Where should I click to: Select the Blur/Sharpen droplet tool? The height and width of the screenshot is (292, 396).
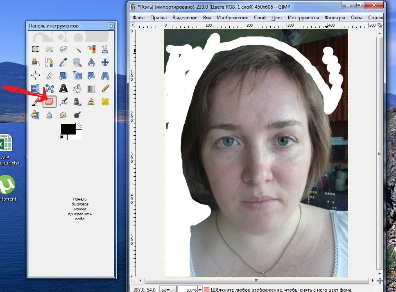[x=49, y=115]
